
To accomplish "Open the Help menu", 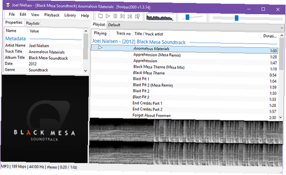I will point(85,15).
